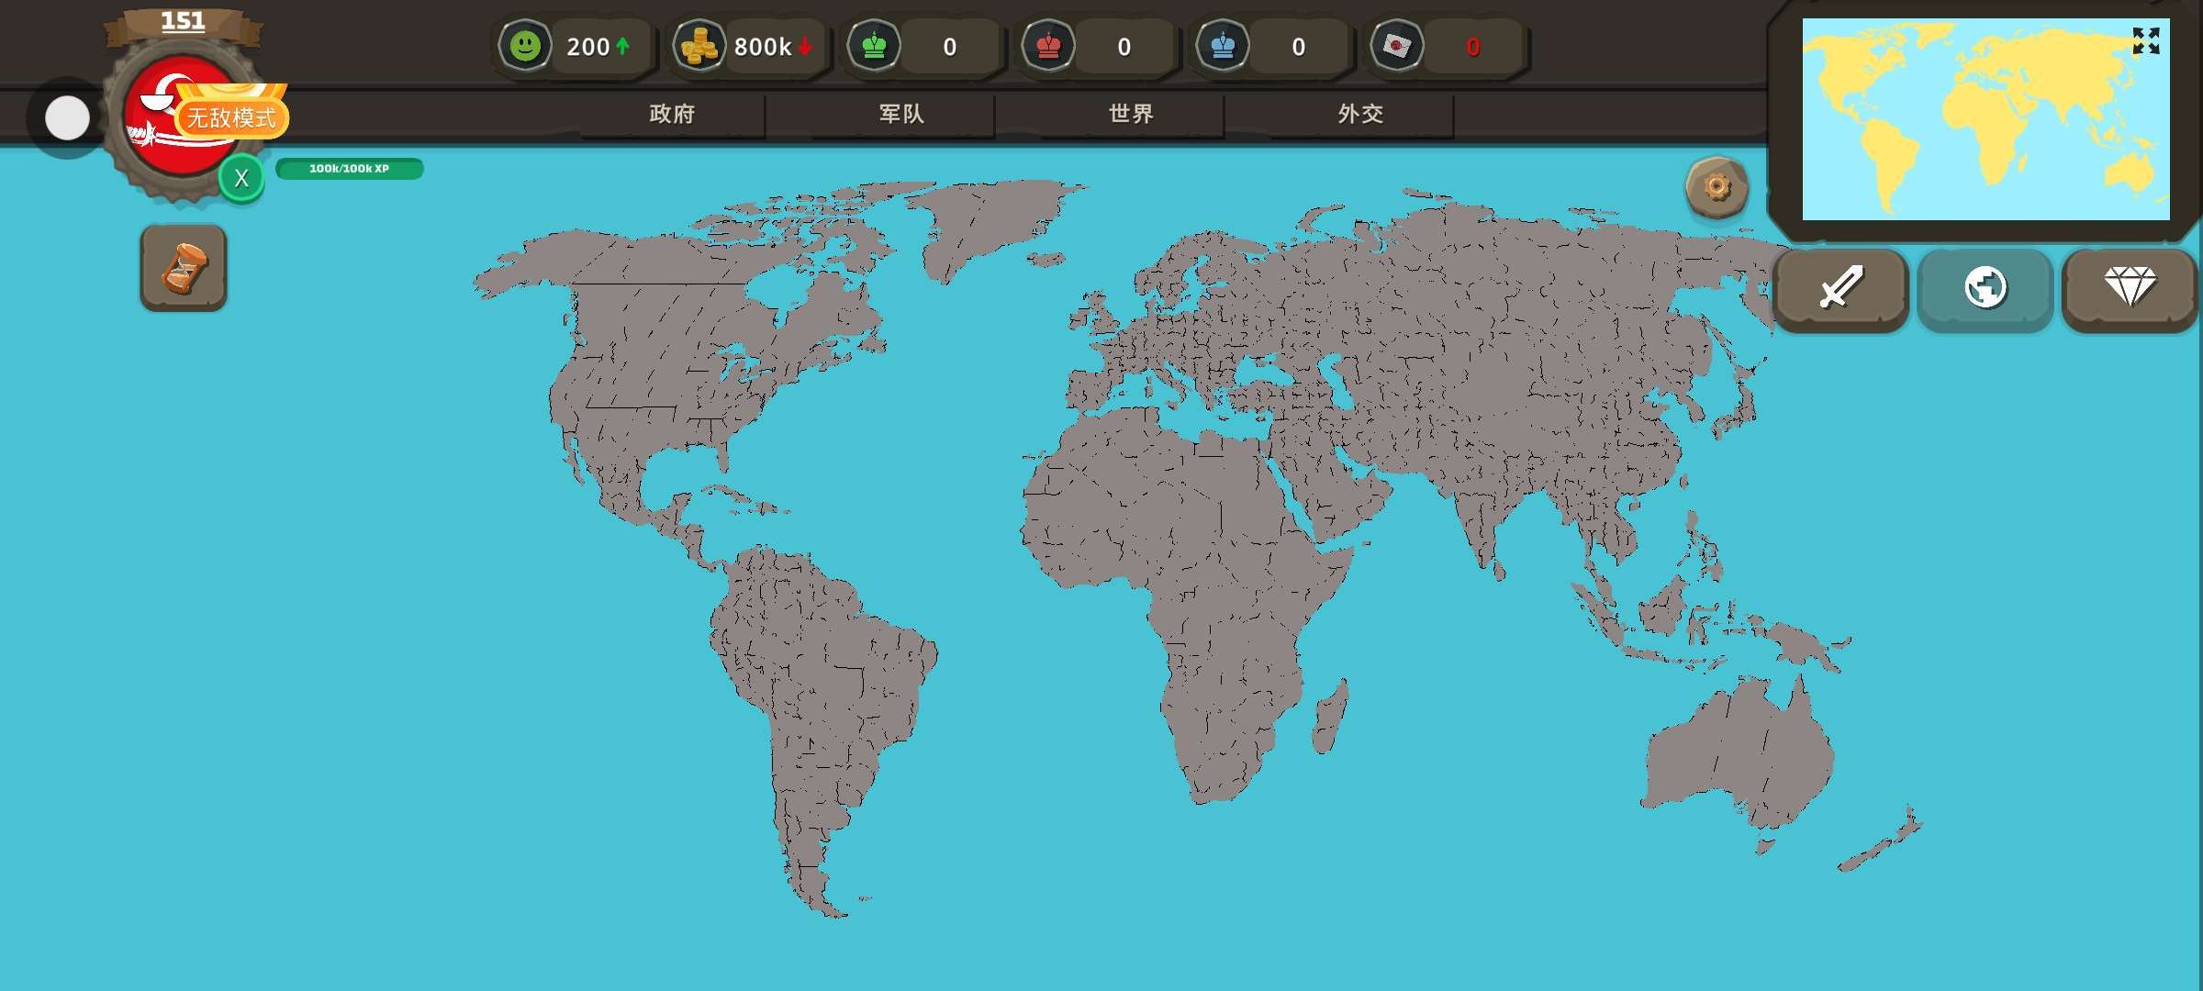Click the gold coins treasury icon
This screenshot has height=991, width=2203.
pyautogui.click(x=699, y=46)
